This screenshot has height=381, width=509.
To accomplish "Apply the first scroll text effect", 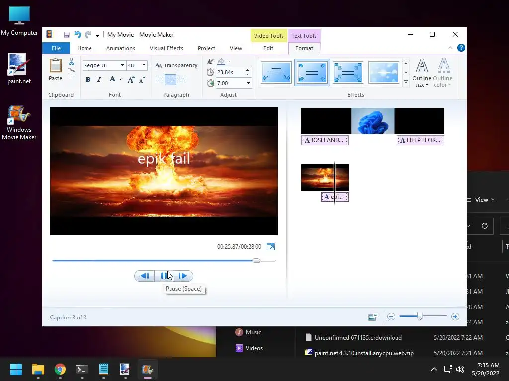I will click(276, 72).
